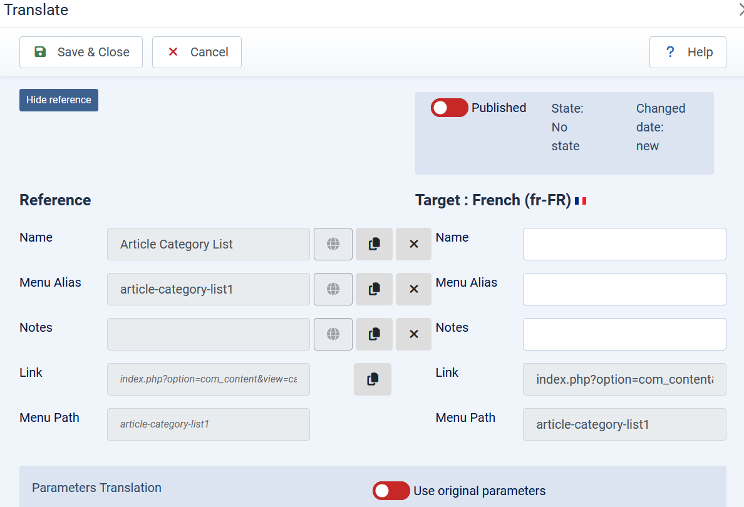744x507 pixels.
Task: Copy the reference Link to target
Action: tap(373, 379)
